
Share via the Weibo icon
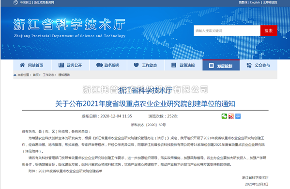coord(231,116)
